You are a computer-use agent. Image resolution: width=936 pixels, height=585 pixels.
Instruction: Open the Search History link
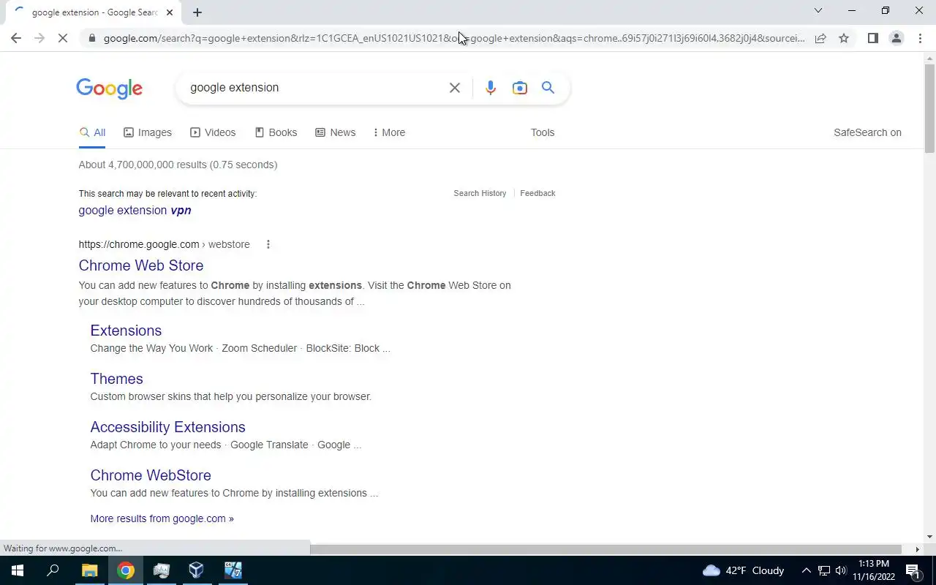click(x=480, y=193)
